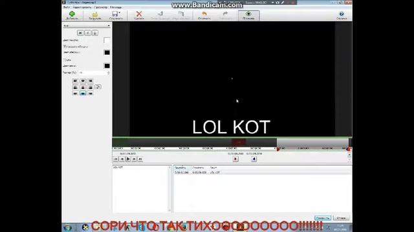Align subtitle to top left
This screenshot has width=414, height=232.
(x=75, y=81)
